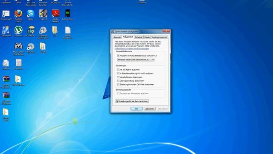
Task: Open Microsoft Security Essentials shortcut
Action: (43, 3)
